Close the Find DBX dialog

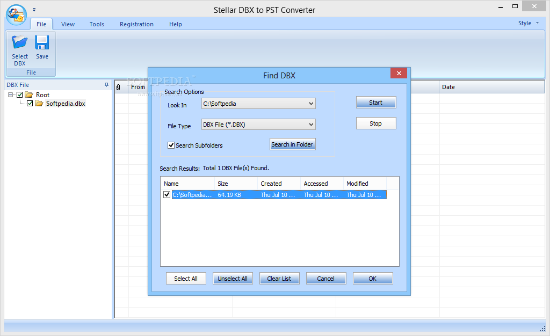tap(399, 73)
